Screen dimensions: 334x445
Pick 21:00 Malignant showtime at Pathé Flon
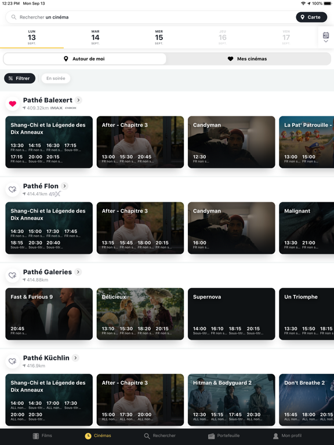click(x=309, y=245)
